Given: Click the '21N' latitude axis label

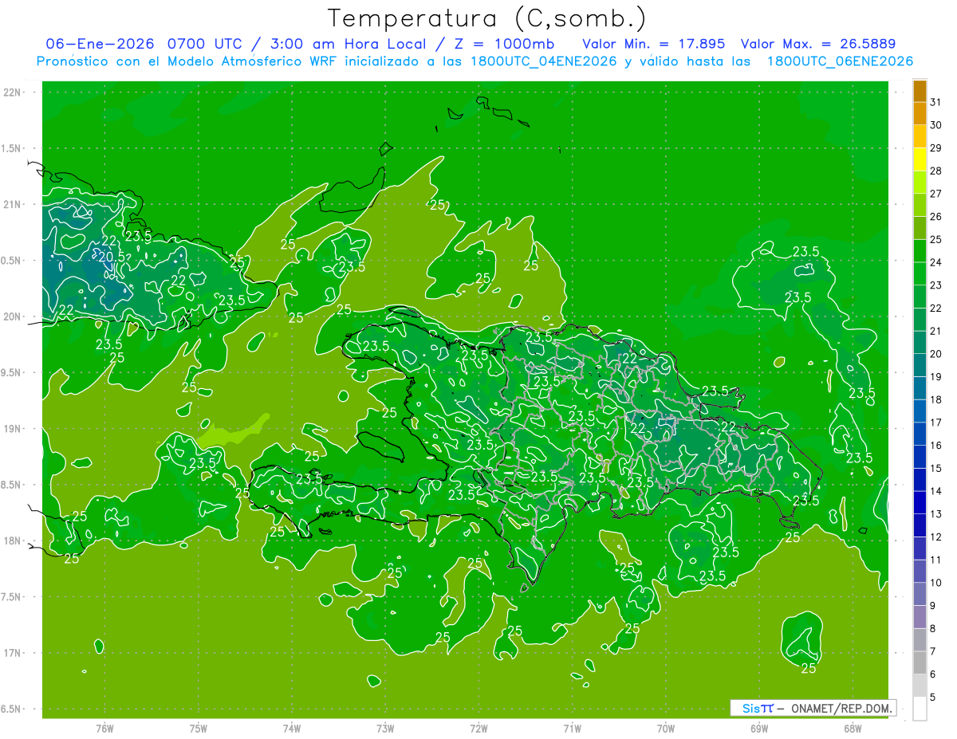Looking at the screenshot, I should (x=13, y=205).
